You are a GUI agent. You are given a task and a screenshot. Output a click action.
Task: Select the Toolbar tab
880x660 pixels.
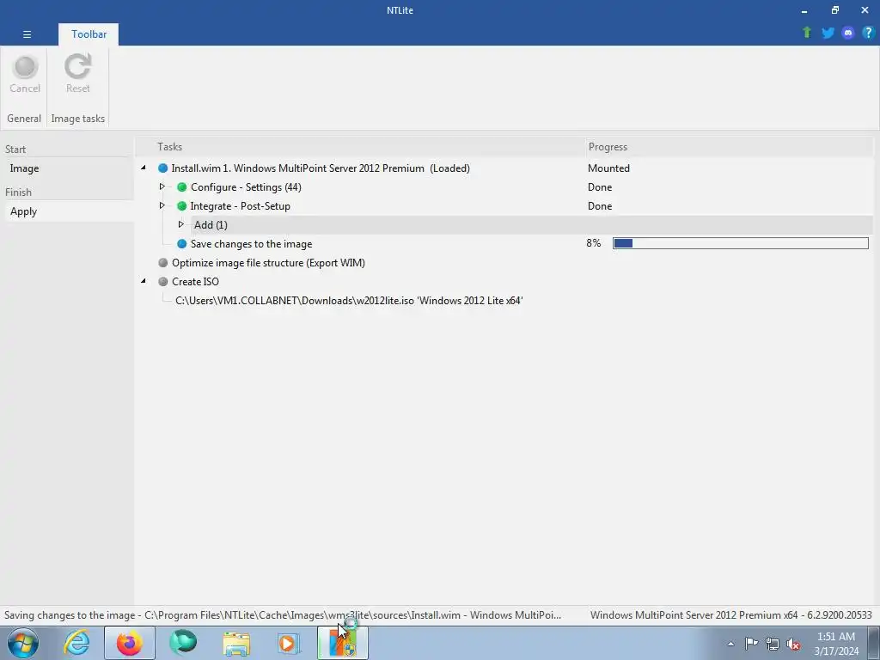tap(89, 34)
